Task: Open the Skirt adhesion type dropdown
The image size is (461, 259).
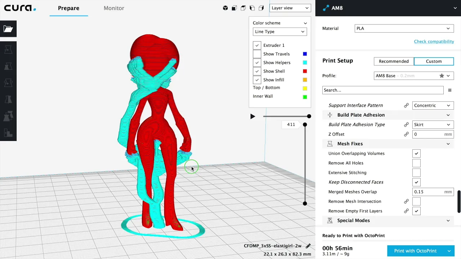Action: 433,124
